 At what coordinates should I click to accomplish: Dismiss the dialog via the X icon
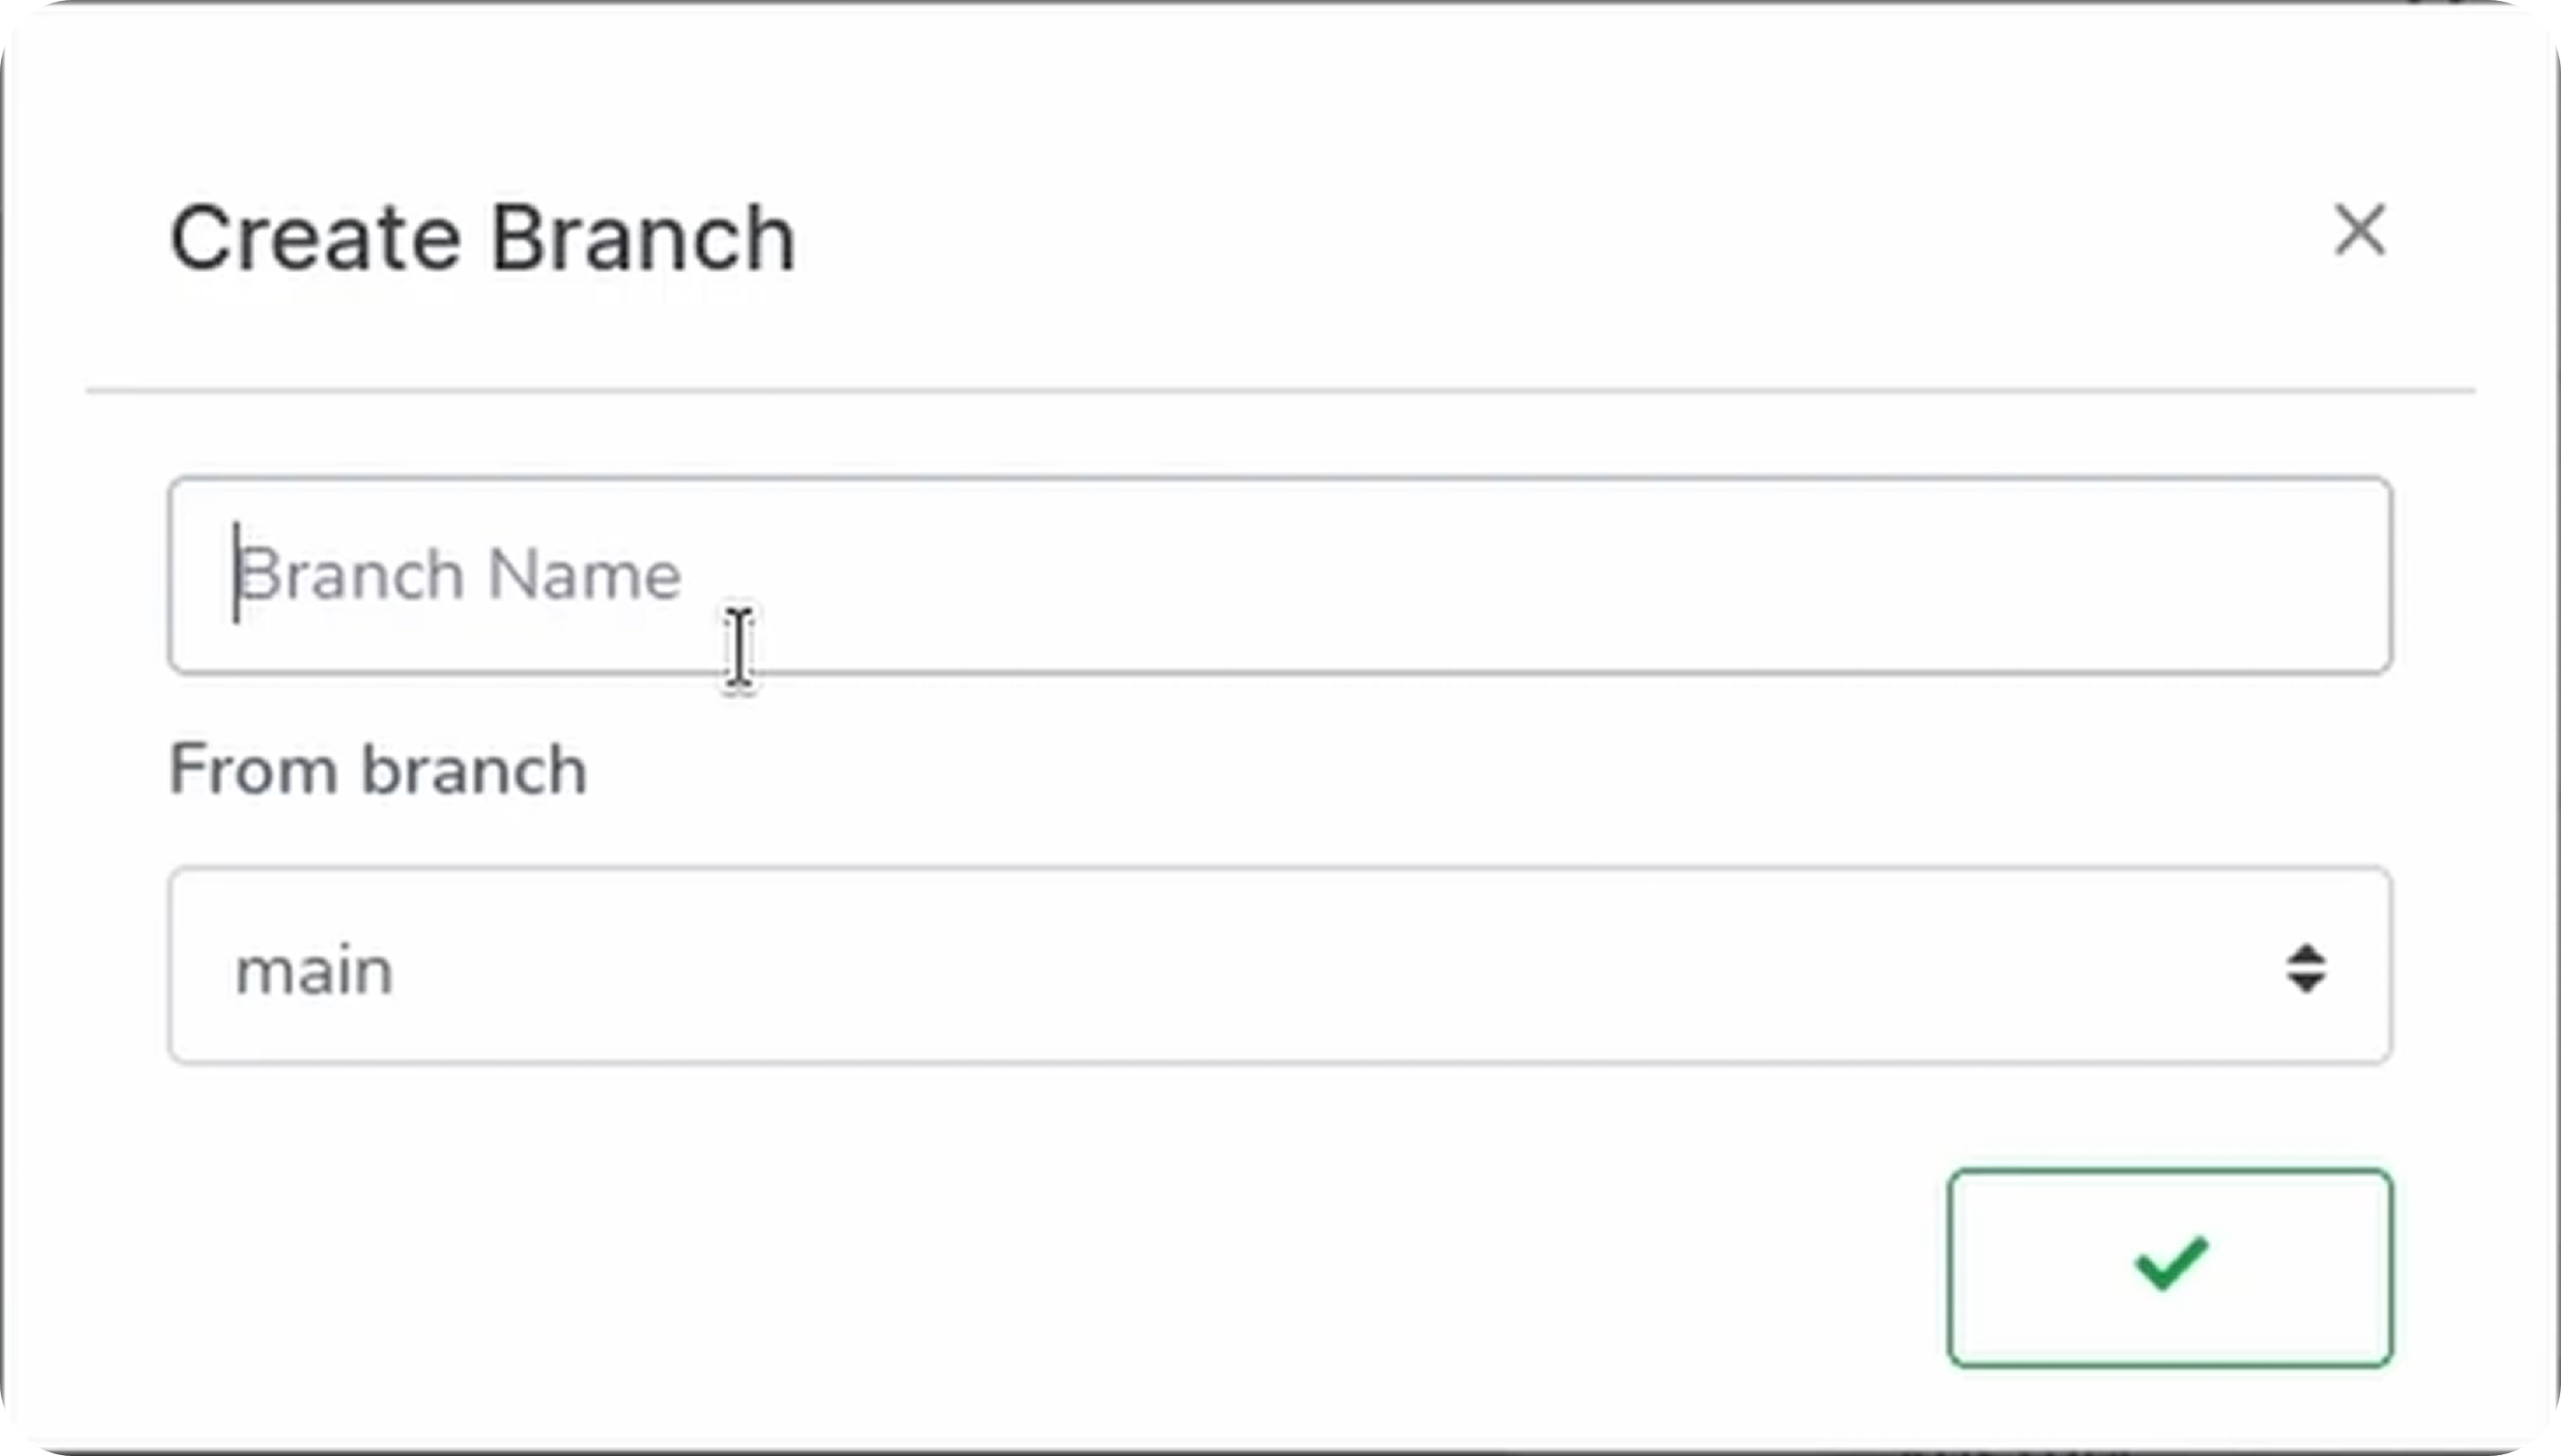click(x=2360, y=231)
